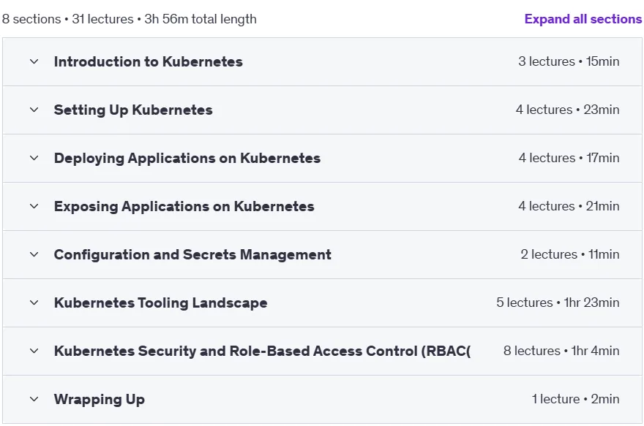This screenshot has width=644, height=426.
Task: Expand Kubernetes Security and RBAC chevron
Action: pyautogui.click(x=34, y=351)
